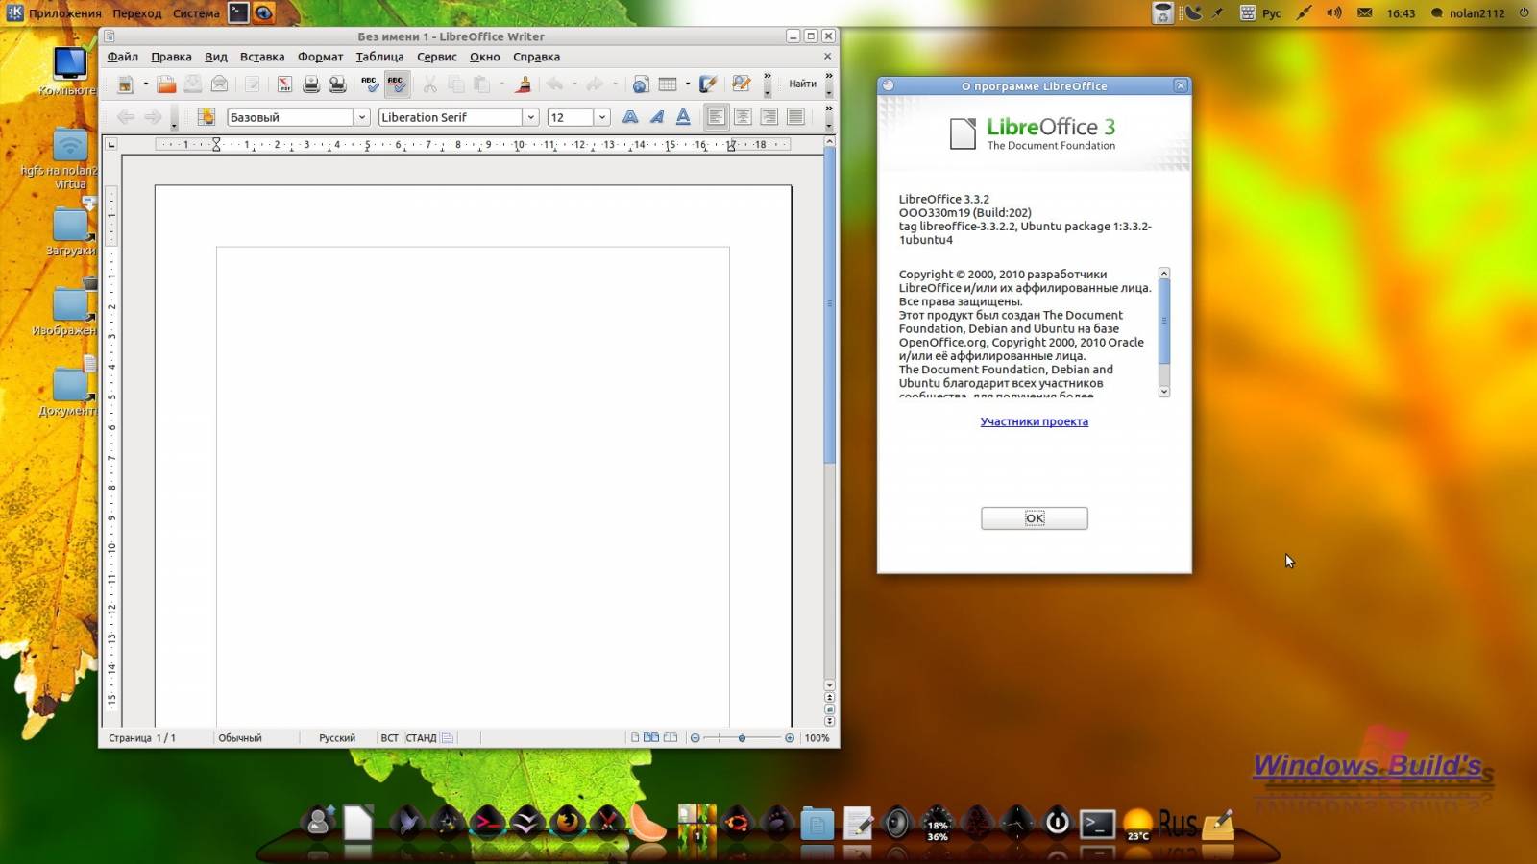Click the Open file folder icon
The width and height of the screenshot is (1537, 864).
(166, 84)
